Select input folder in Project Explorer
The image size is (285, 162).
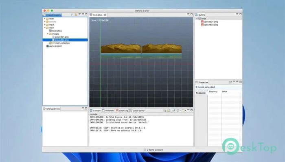coord(51,25)
